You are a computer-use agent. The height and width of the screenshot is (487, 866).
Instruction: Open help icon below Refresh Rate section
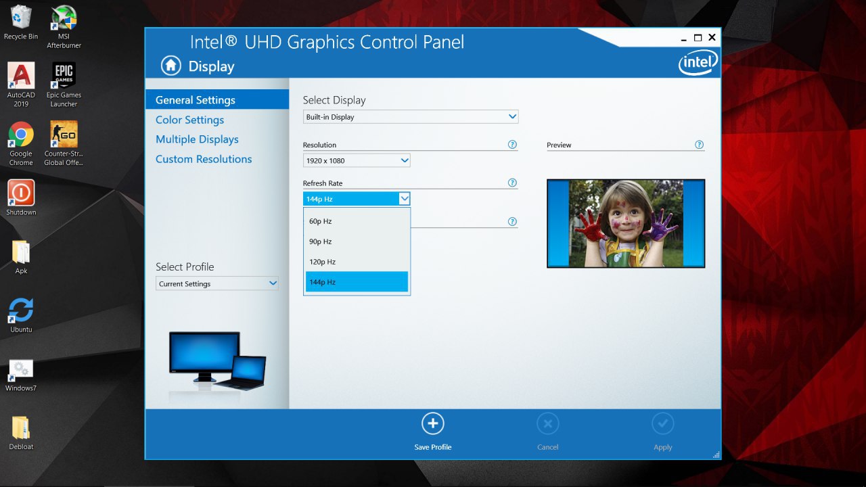[512, 221]
